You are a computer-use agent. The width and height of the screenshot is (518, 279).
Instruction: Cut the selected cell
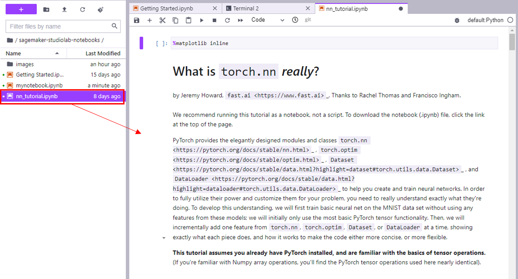tap(162, 20)
